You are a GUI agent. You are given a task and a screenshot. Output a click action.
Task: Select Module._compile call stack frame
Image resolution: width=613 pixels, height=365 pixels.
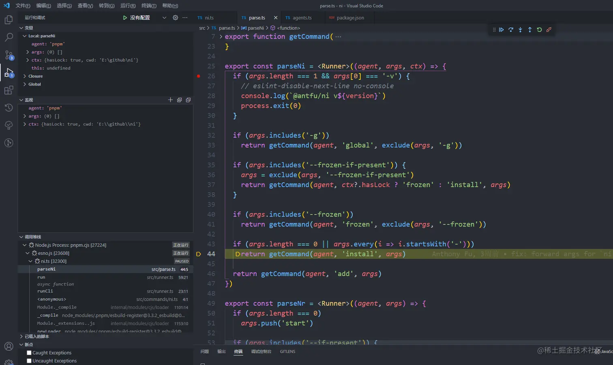point(105,307)
